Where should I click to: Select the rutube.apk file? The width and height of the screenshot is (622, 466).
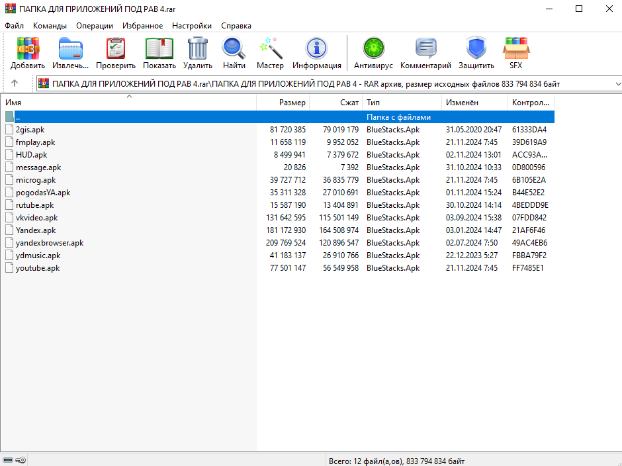[x=35, y=205]
